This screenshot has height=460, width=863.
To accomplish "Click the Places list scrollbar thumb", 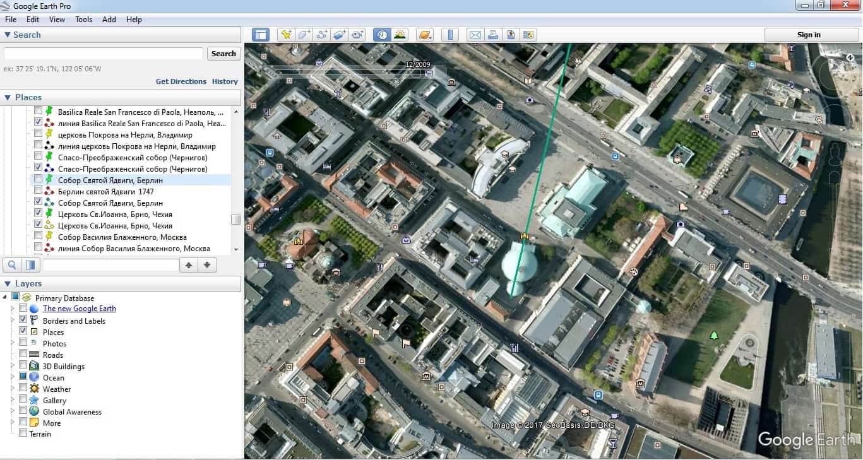I will pos(236,220).
